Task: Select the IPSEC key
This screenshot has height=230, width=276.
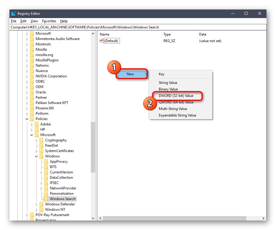Action: pyautogui.click(x=54, y=183)
